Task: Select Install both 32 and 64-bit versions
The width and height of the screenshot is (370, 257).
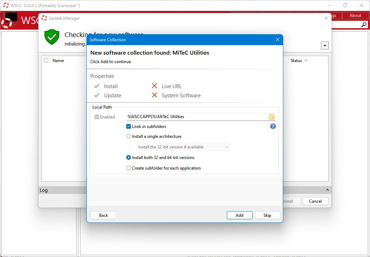Action: coord(129,158)
